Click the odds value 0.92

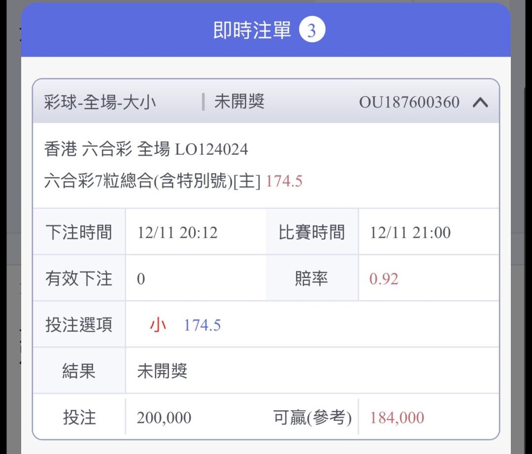384,279
